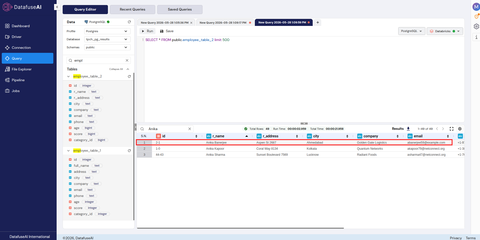
Task: Open the PostgreSQL dialect dropdown
Action: (x=412, y=31)
